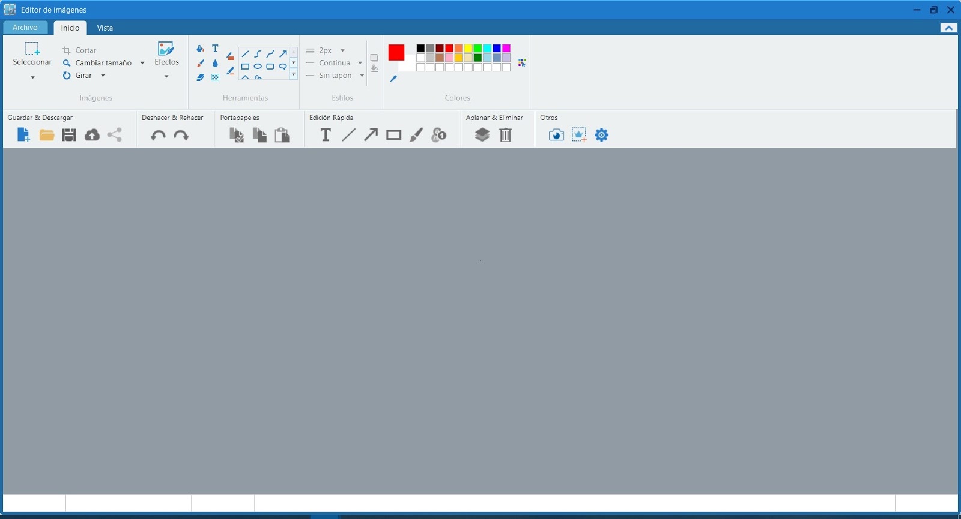
Task: Choose the paintbrush tool in Herramientas
Action: point(201,63)
